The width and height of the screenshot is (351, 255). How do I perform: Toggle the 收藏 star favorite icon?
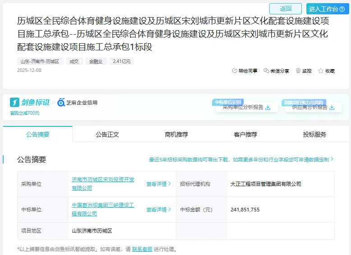[321, 71]
